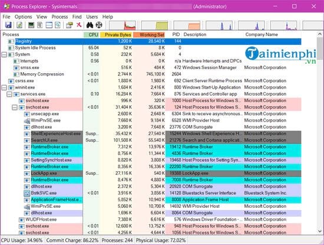Image resolution: width=324 pixels, height=245 pixels.
Task: Click 'Physical Usage: 72.02%' in status bar
Action: [x=161, y=240]
